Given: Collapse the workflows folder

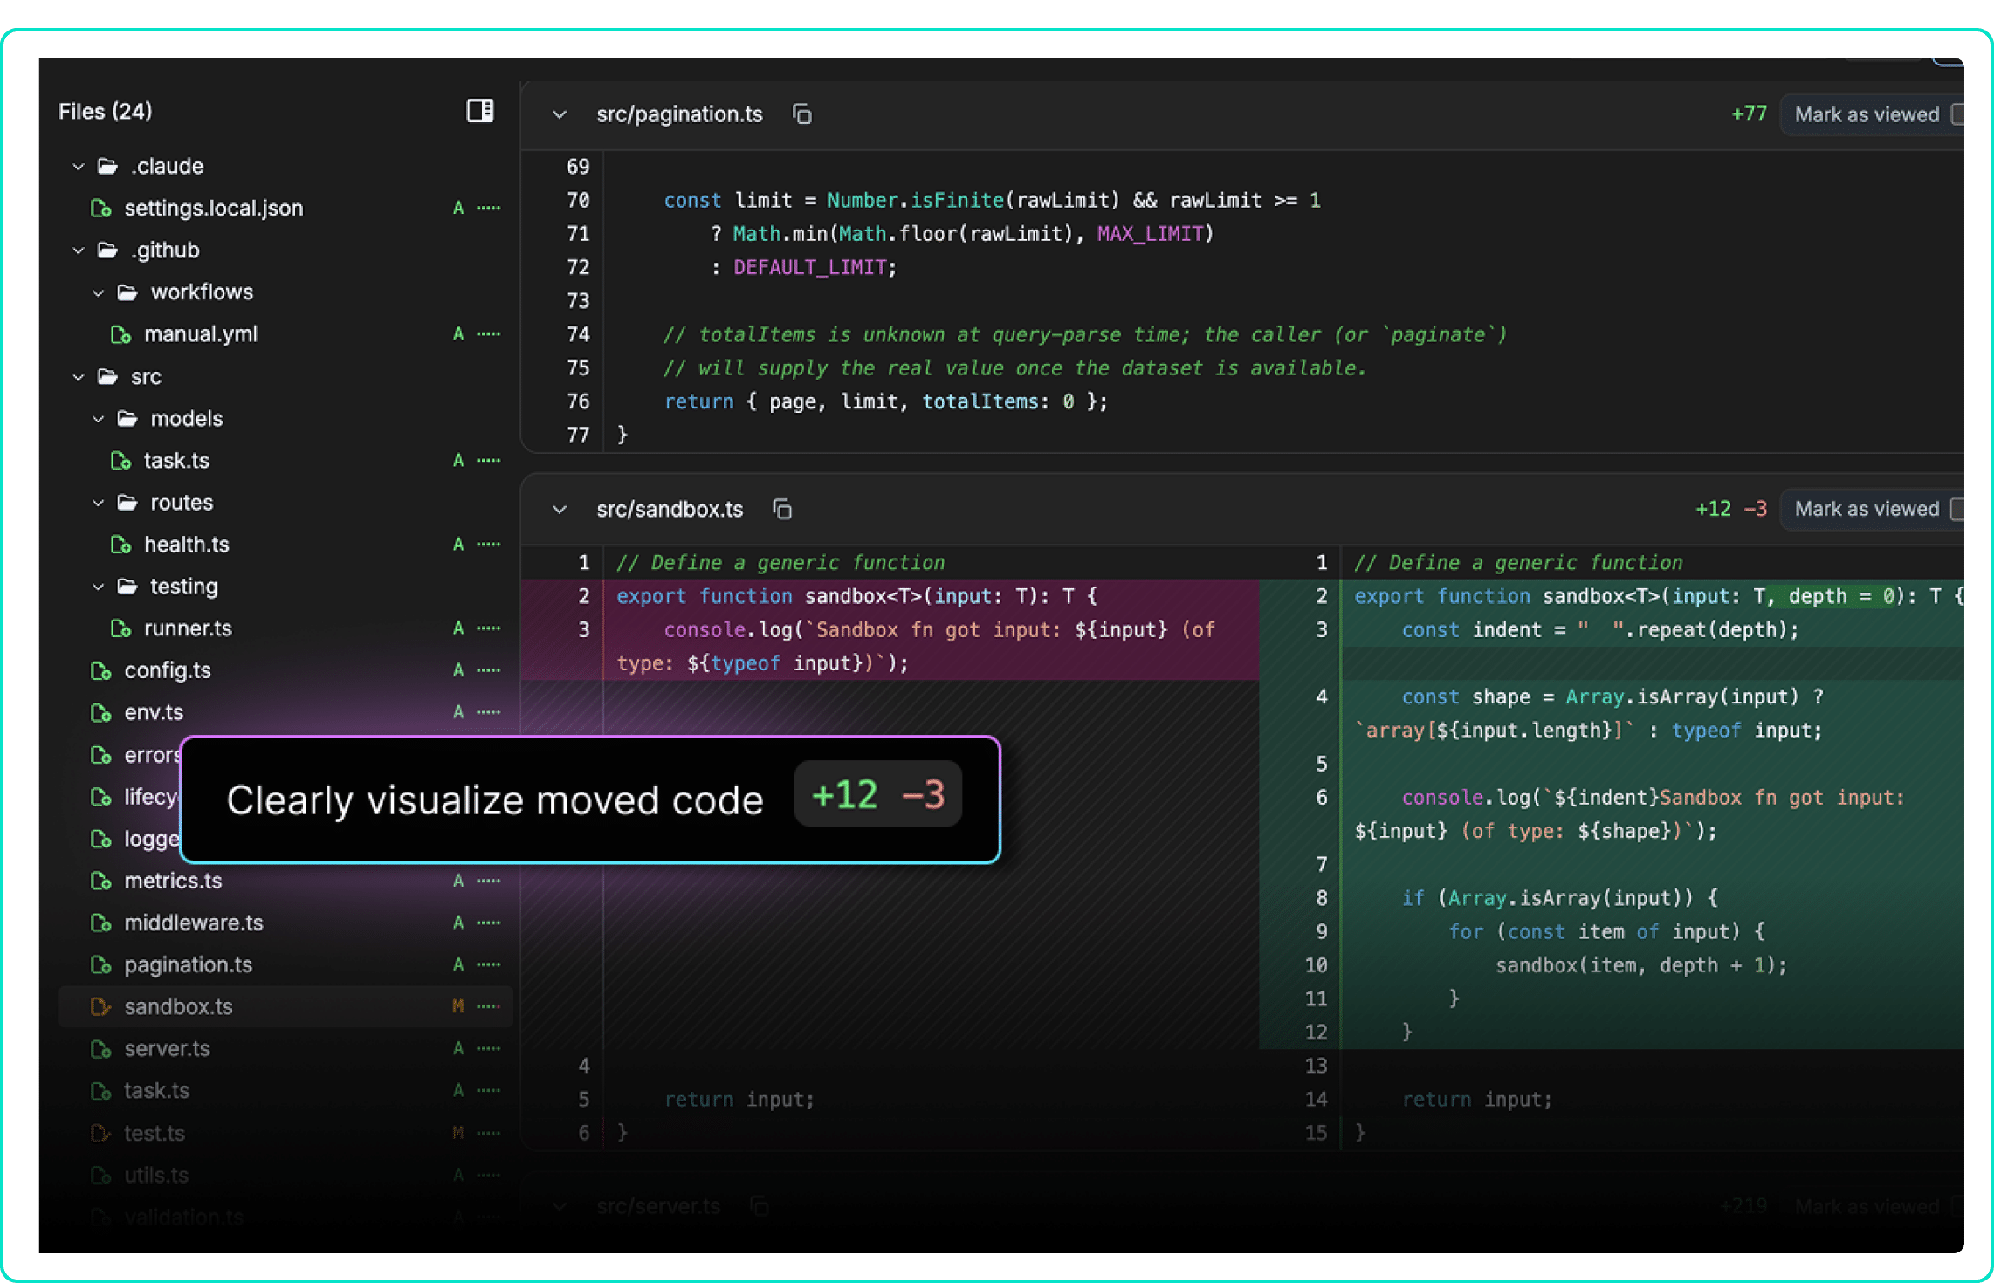Looking at the screenshot, I should (x=98, y=292).
